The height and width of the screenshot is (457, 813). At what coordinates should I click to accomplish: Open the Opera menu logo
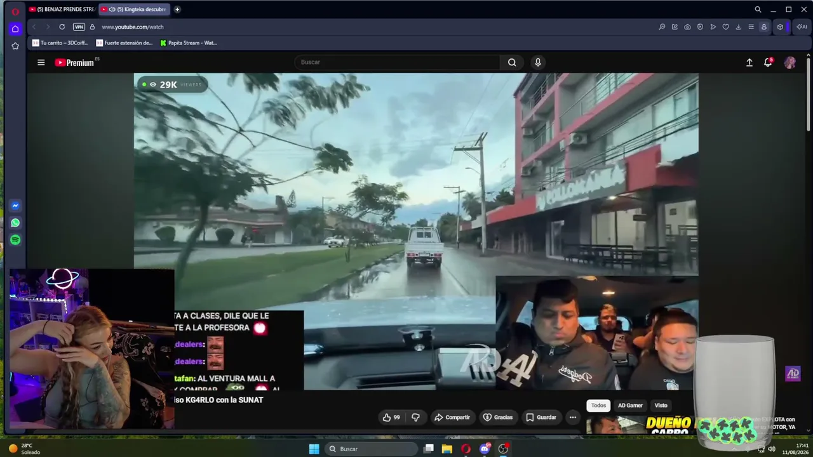(x=15, y=11)
